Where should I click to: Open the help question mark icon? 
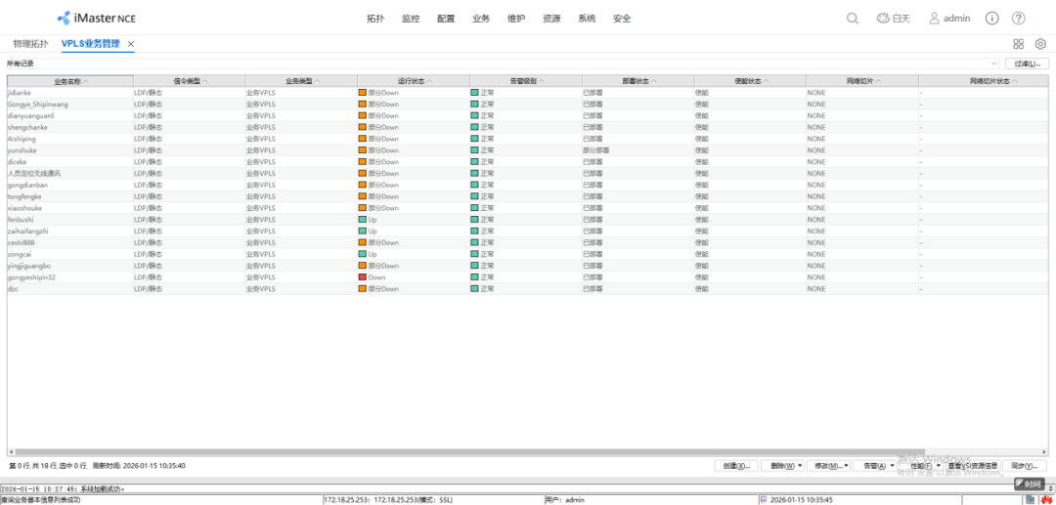[1019, 19]
